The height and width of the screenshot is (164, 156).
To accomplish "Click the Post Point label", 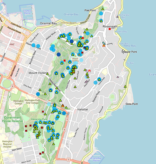I will point(90,10).
